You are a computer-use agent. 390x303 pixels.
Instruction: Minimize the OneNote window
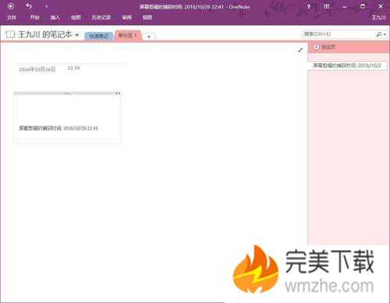(345, 7)
